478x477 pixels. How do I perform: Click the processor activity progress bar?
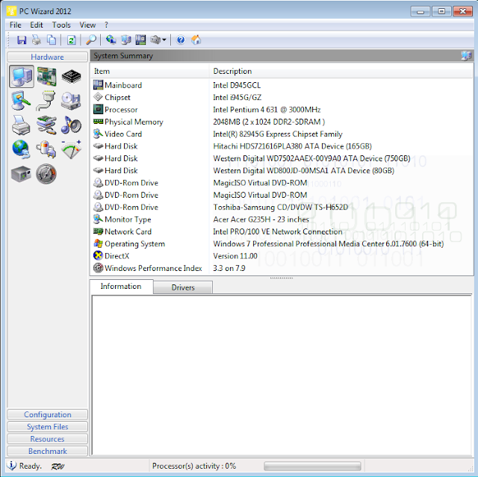point(312,466)
